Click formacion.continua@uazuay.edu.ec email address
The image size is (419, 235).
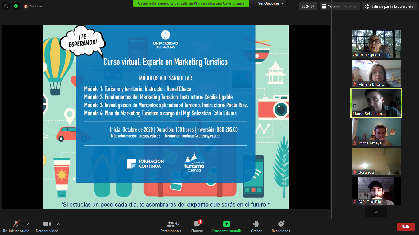tap(193, 136)
